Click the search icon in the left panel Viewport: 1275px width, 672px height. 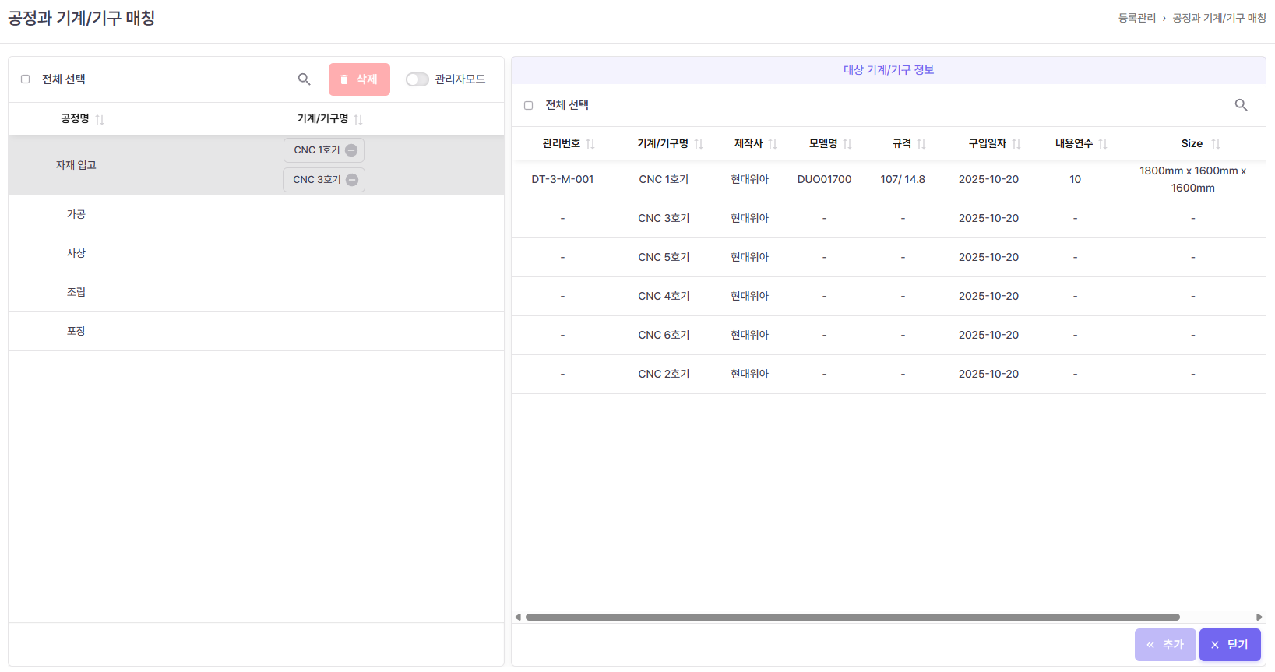[304, 79]
